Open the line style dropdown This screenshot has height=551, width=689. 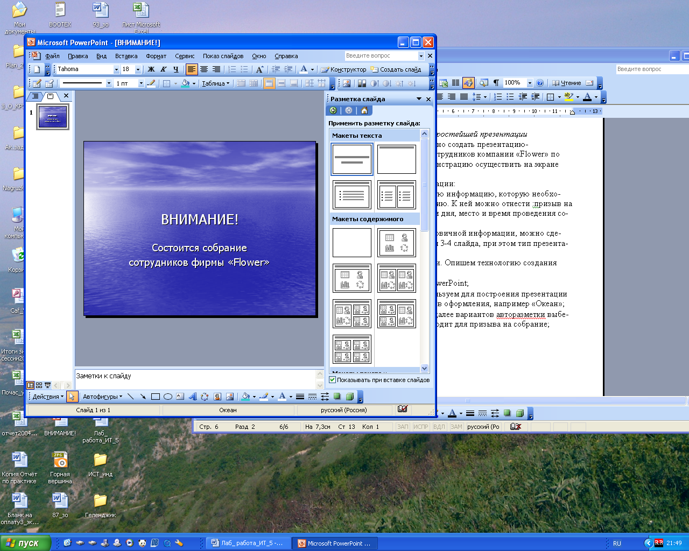(x=109, y=83)
